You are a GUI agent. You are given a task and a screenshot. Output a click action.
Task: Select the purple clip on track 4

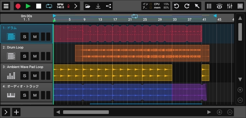tap(187, 92)
